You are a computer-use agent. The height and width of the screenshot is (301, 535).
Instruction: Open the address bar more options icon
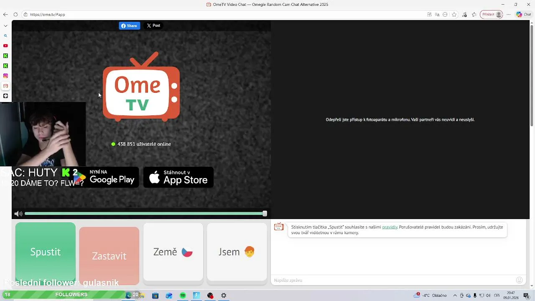[445, 14]
